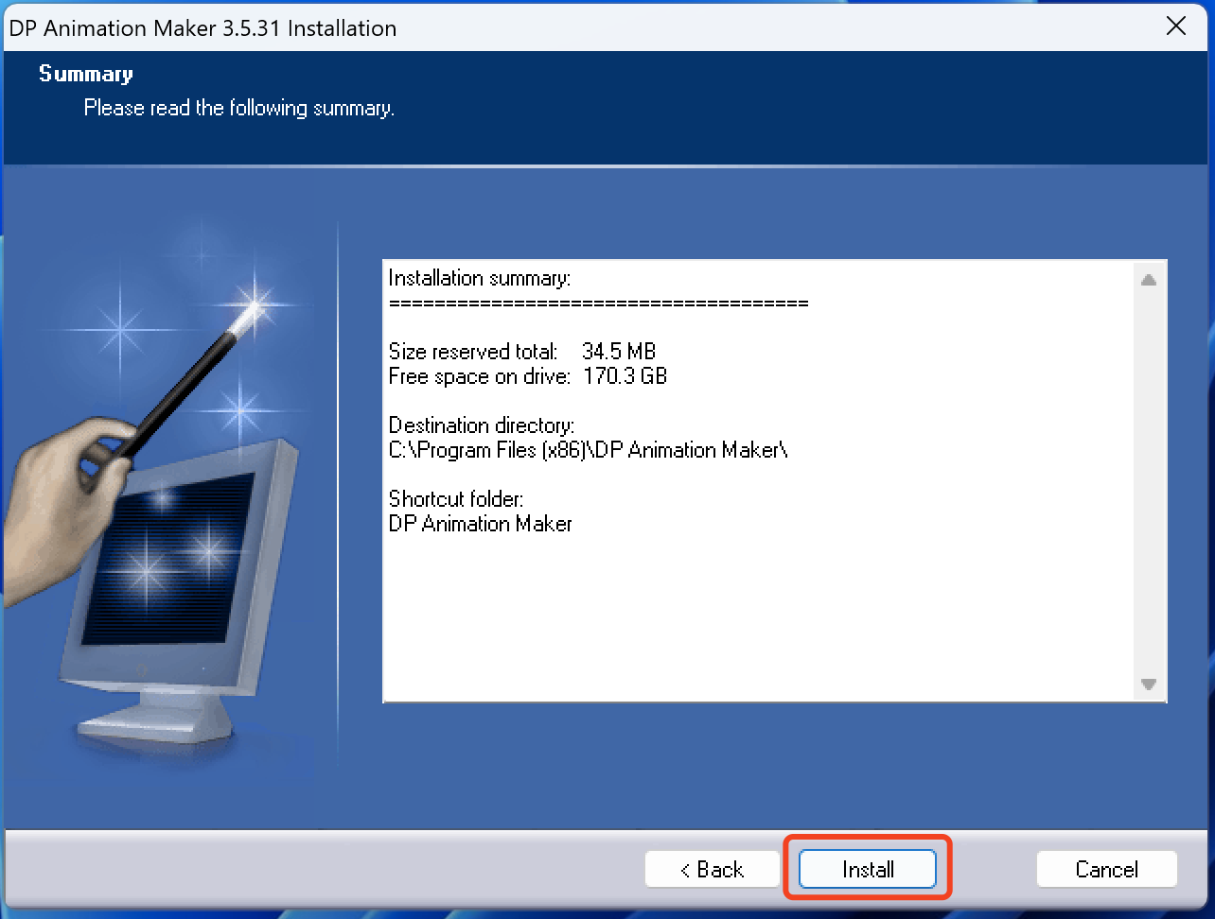Close the installer window
Image resolution: width=1215 pixels, height=919 pixels.
pyautogui.click(x=1176, y=26)
